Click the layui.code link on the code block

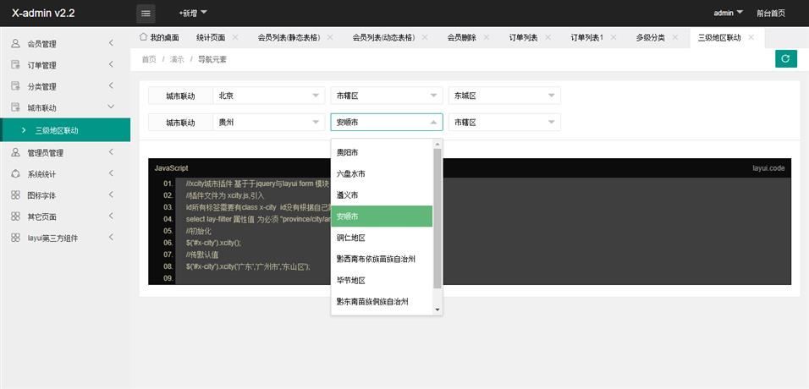[x=768, y=168]
